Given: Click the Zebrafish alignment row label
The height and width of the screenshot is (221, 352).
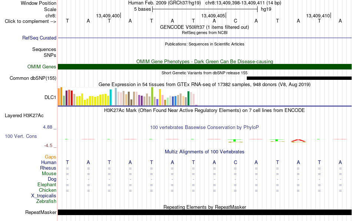Looking at the screenshot, I should pyautogui.click(x=46, y=201).
